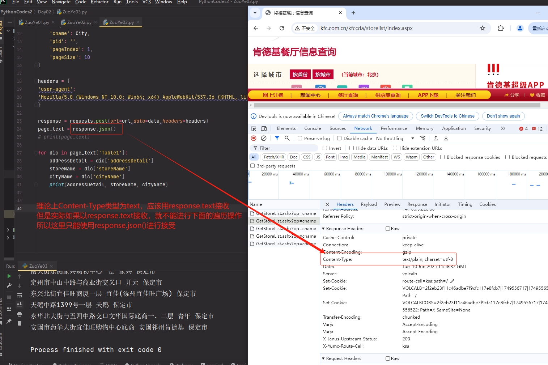
Task: Toggle the network filter funnel icon
Action: point(277,138)
